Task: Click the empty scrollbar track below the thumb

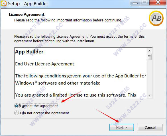Action: [x=149, y=76]
